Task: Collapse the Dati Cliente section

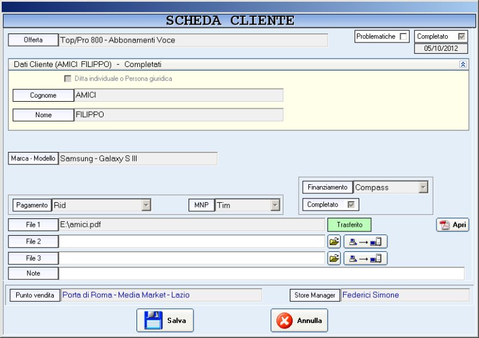Action: (462, 64)
